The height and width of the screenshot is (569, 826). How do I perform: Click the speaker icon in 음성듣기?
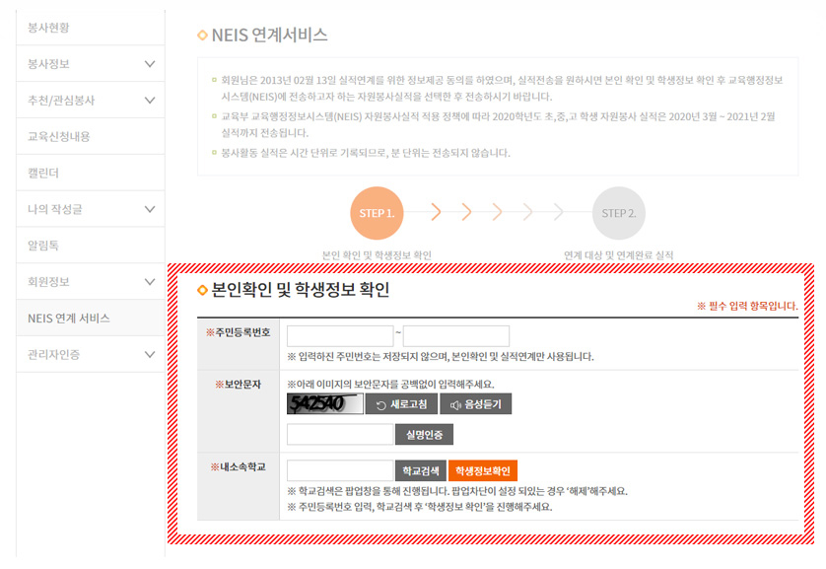click(x=455, y=405)
